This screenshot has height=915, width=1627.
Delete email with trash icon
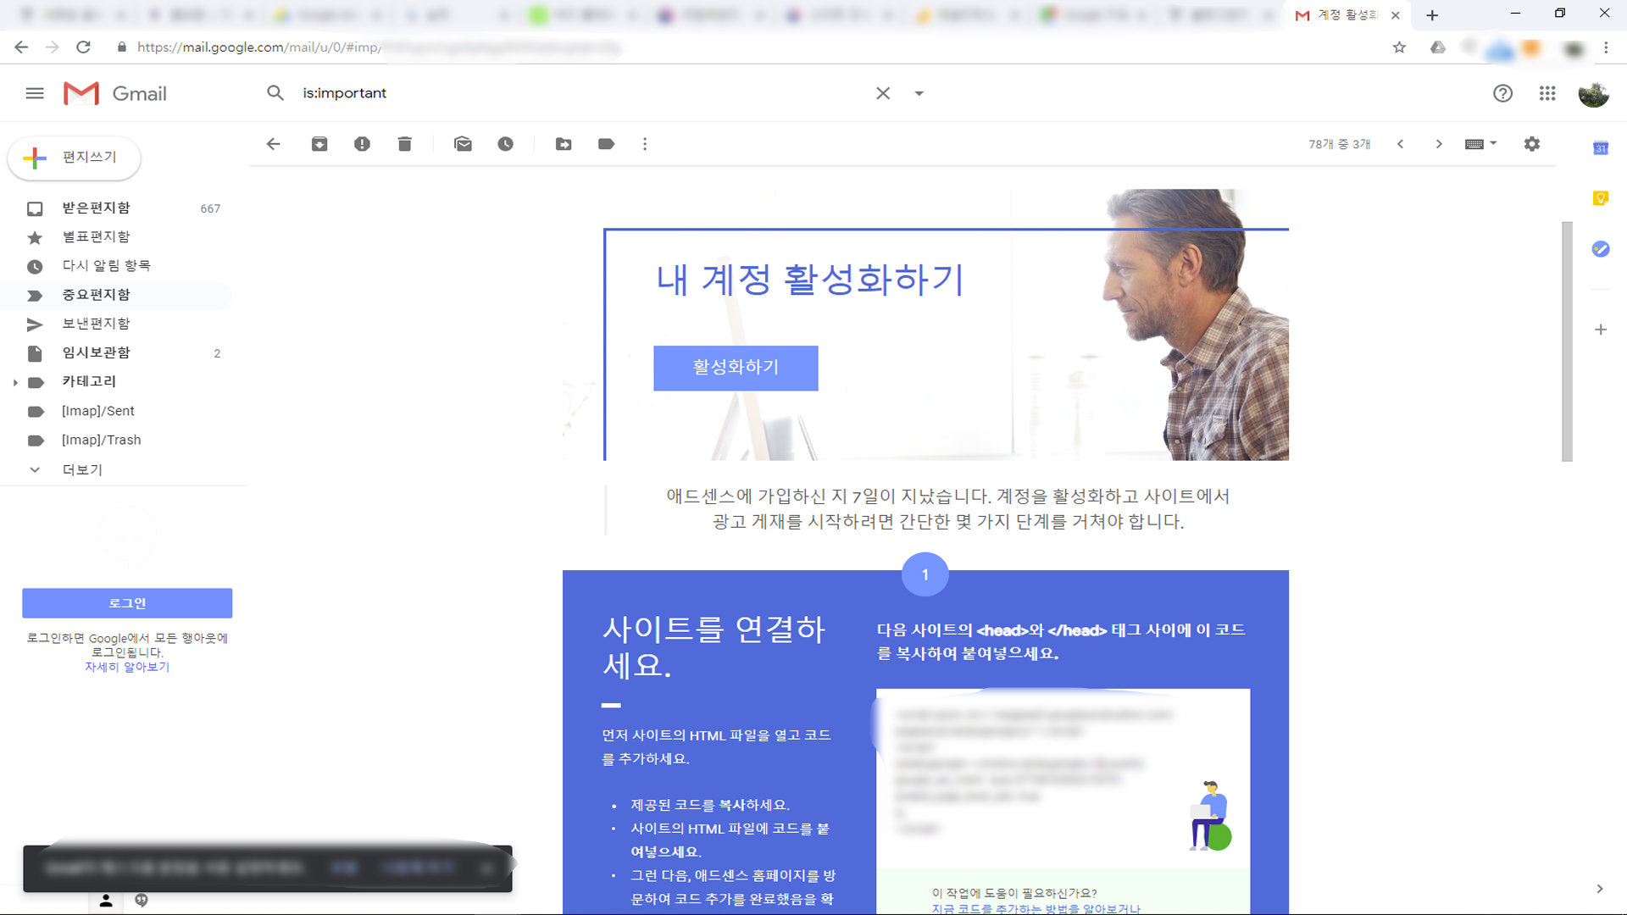click(x=404, y=144)
